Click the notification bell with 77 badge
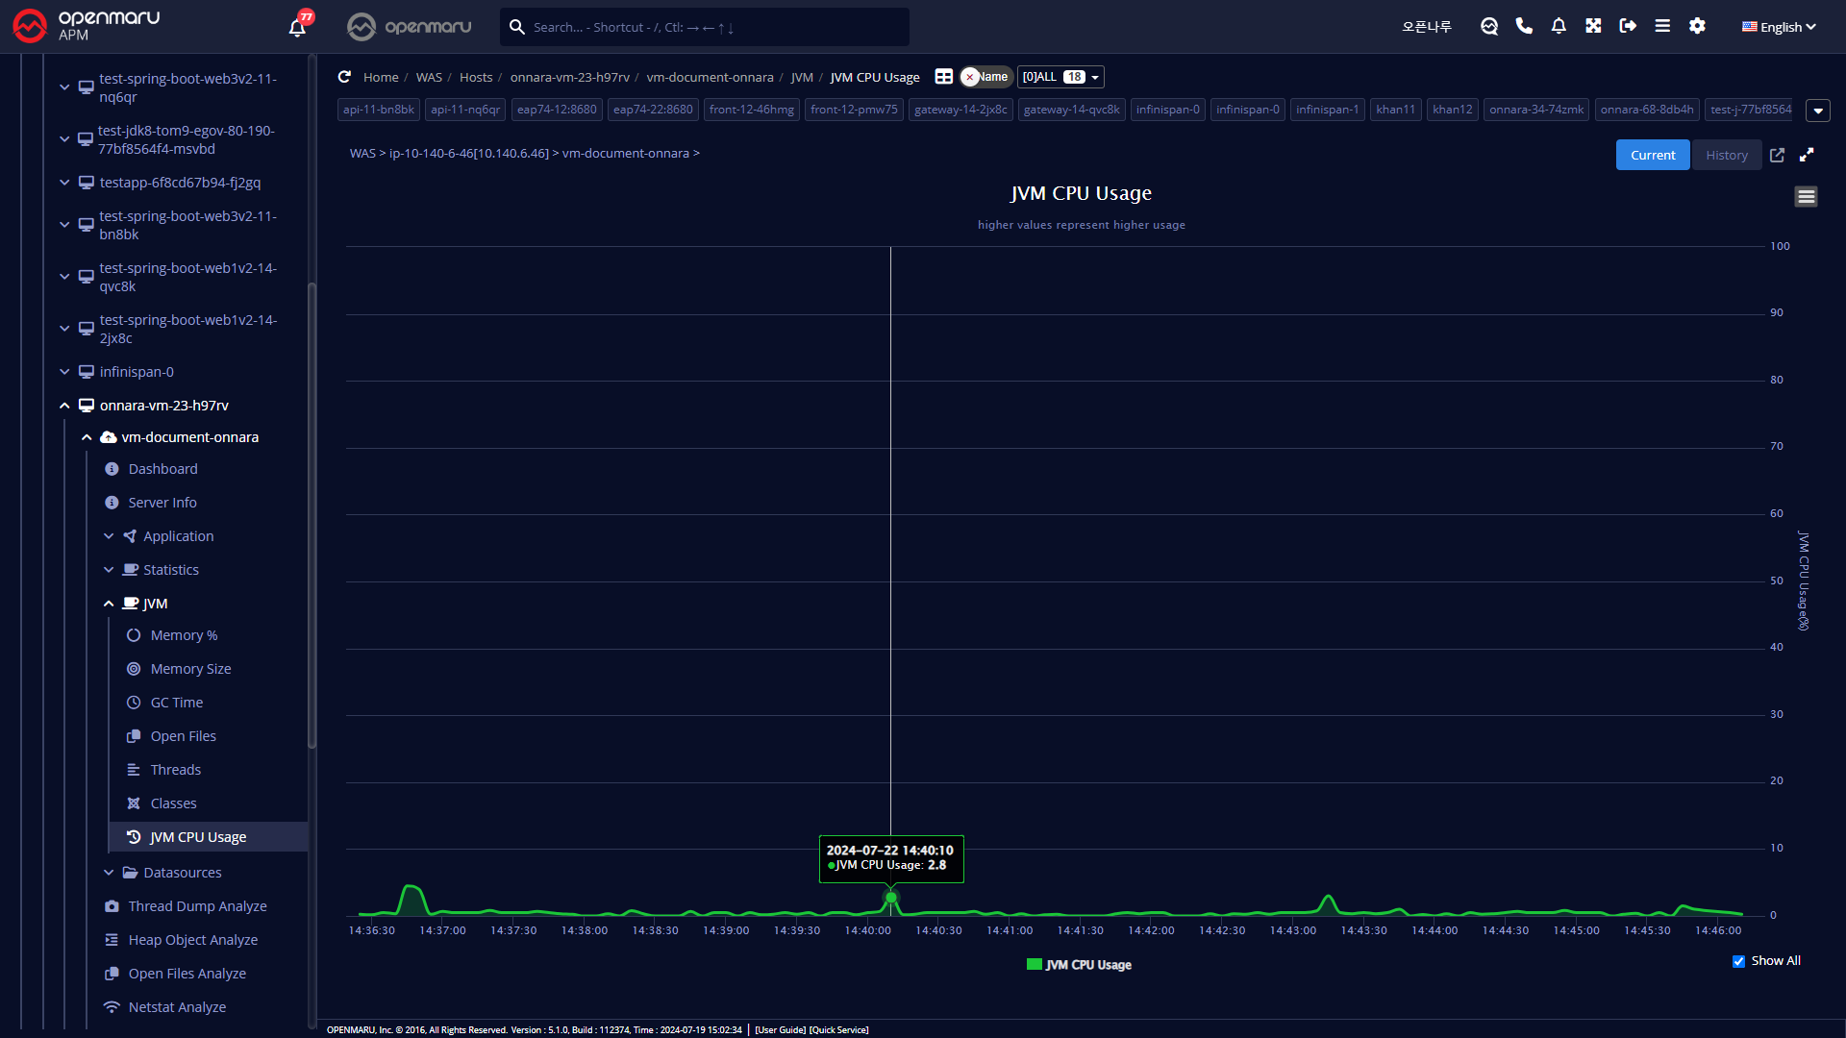Viewport: 1846px width, 1038px height. click(x=297, y=27)
